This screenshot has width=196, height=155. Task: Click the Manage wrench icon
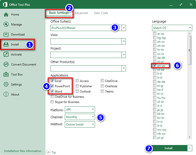(6, 24)
